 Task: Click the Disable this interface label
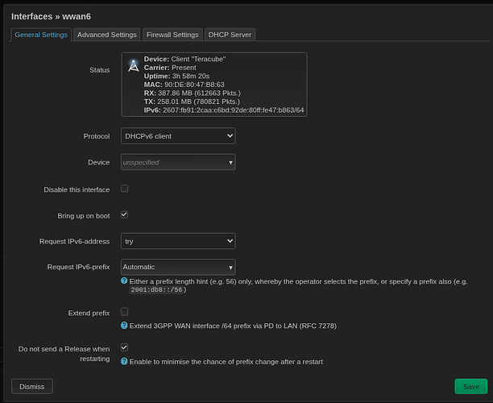pyautogui.click(x=77, y=189)
